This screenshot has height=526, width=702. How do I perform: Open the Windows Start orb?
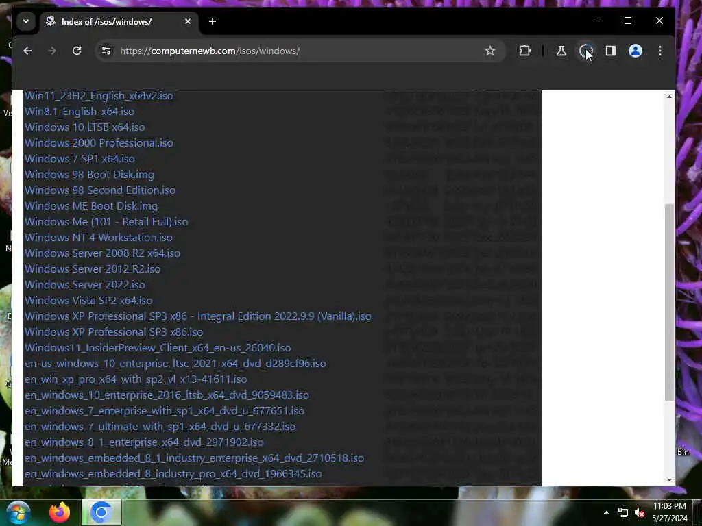(18, 512)
